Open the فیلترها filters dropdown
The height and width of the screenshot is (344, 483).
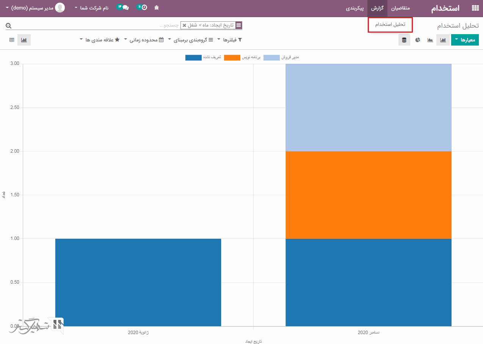230,40
